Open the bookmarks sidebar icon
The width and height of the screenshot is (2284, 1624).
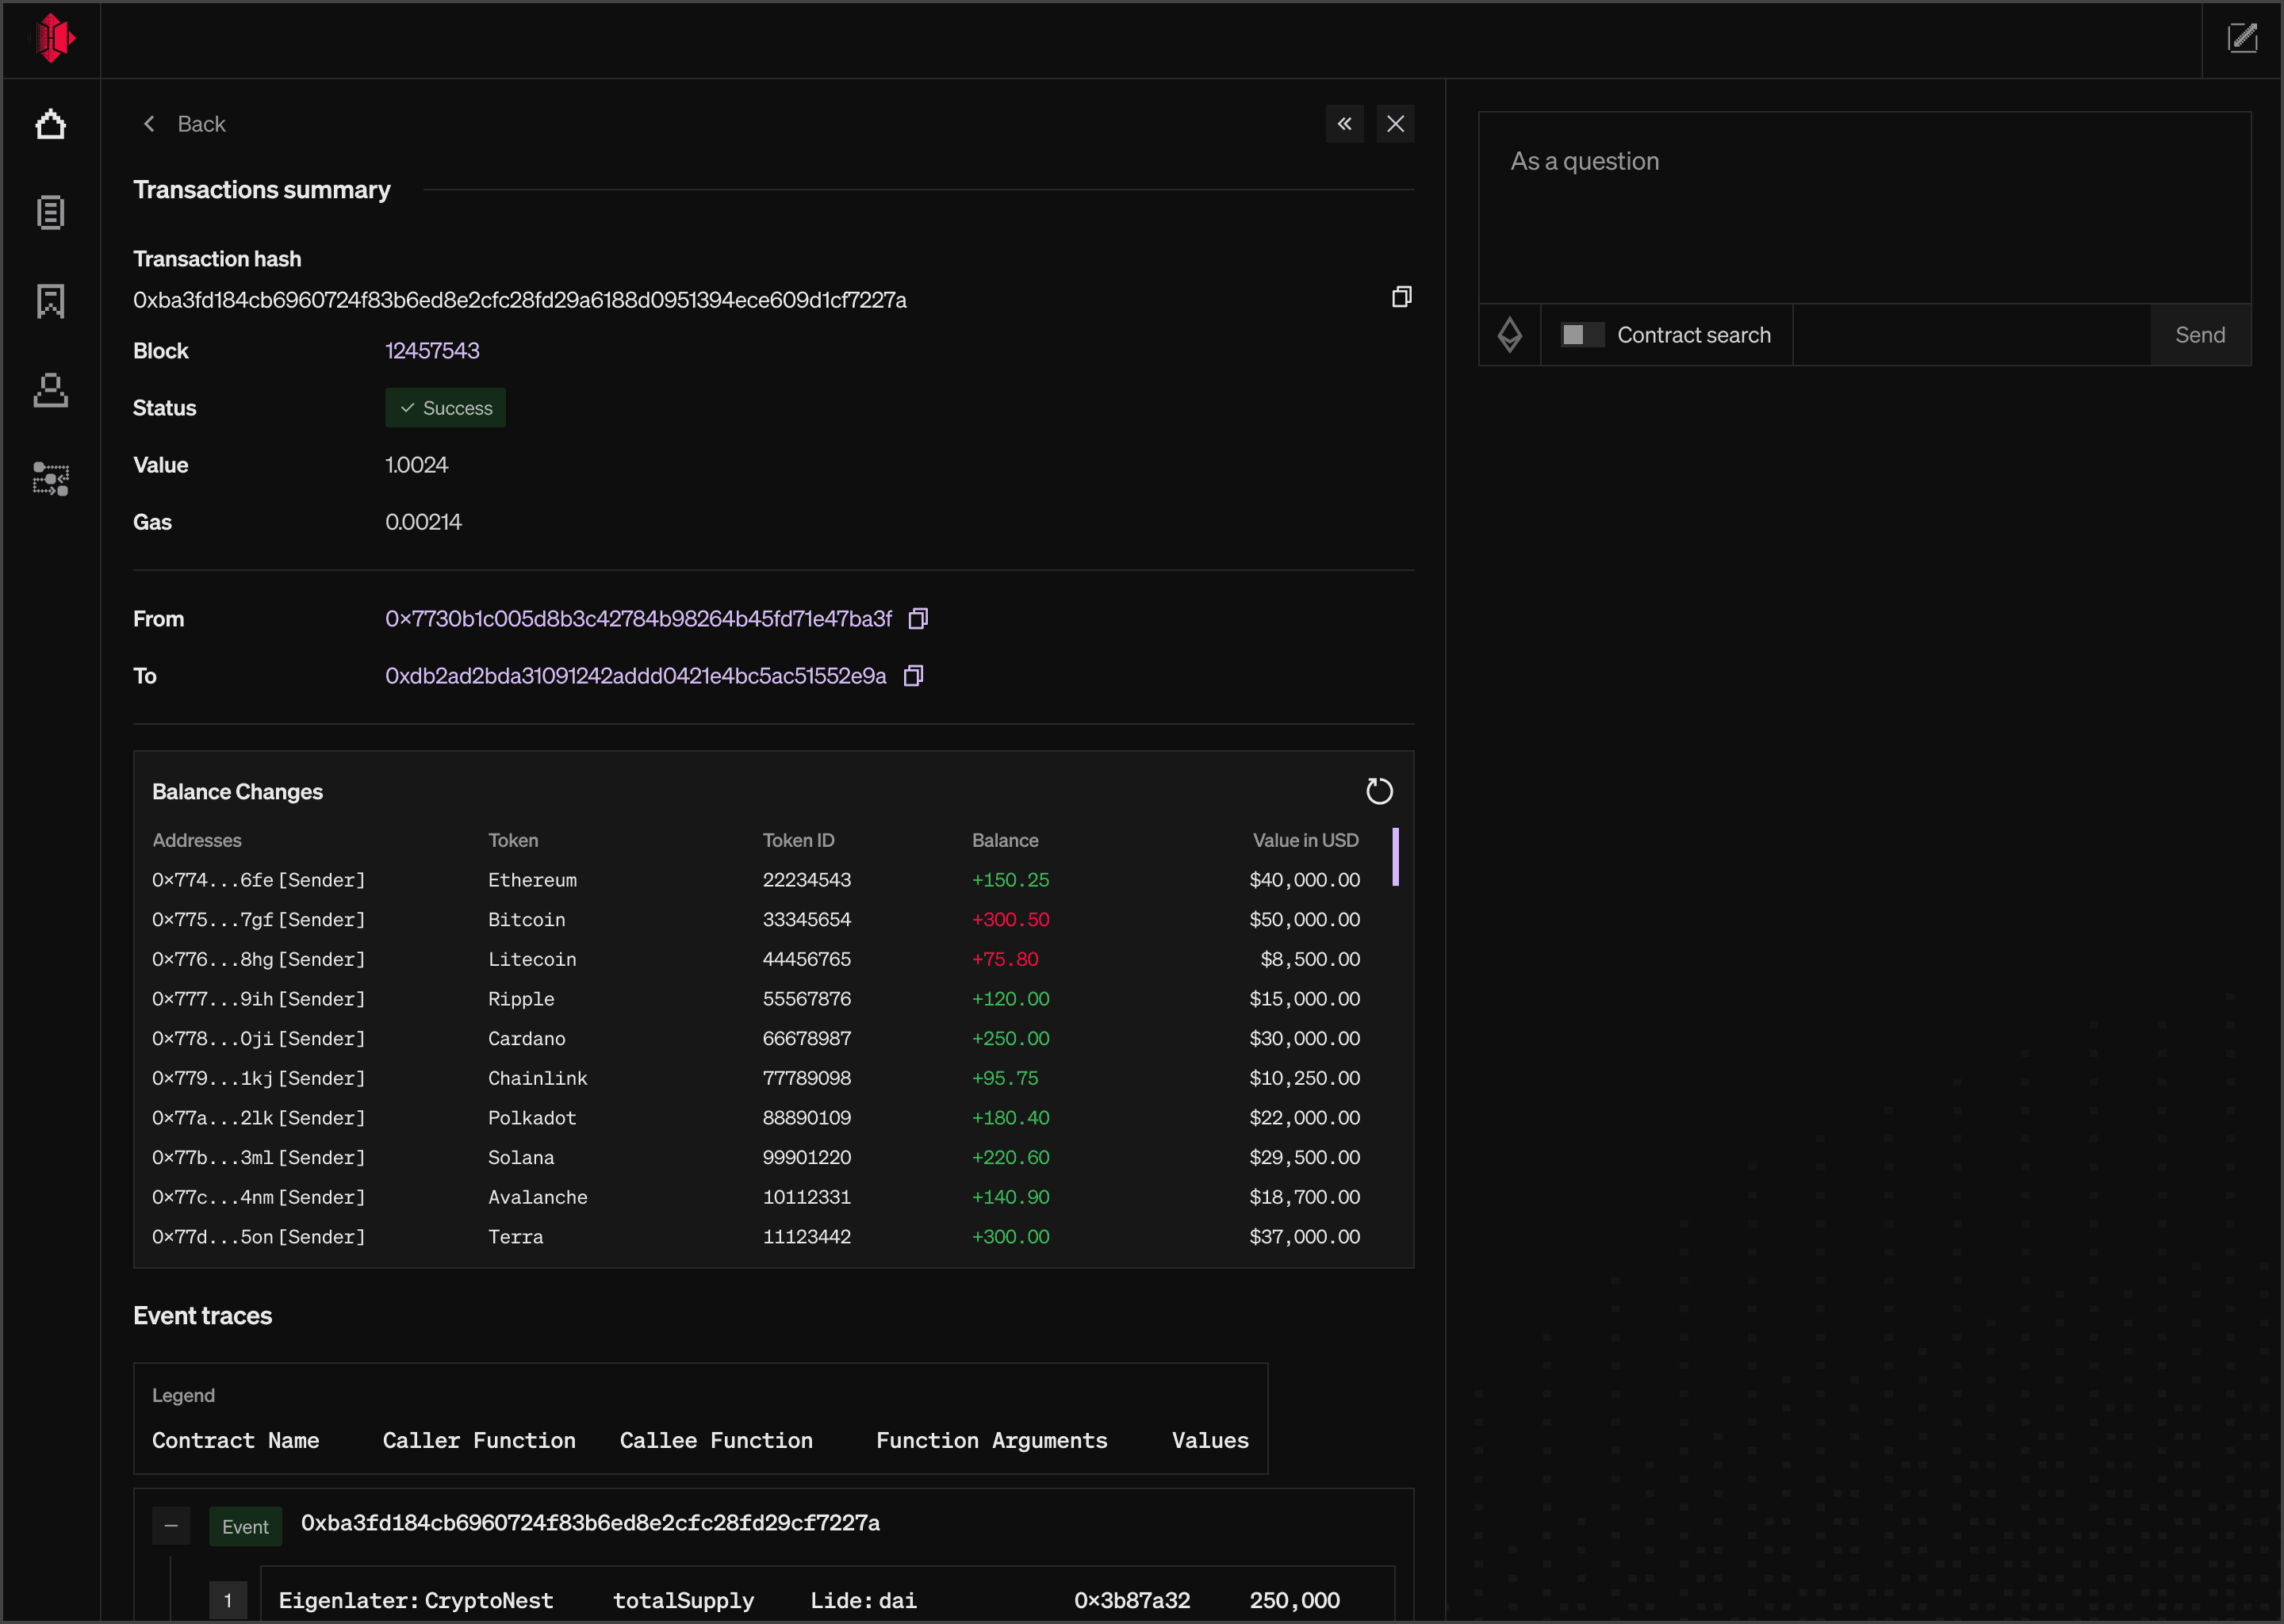pyautogui.click(x=50, y=301)
